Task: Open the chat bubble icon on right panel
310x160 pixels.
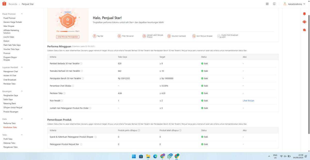Action: coord(304,30)
